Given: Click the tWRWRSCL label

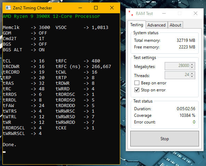Looking at the screenshot, I should coord(14,134).
